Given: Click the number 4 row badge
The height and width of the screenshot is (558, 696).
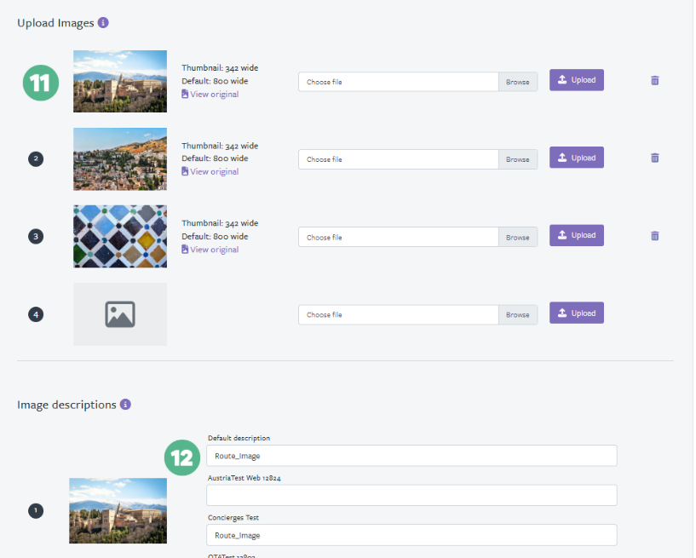Looking at the screenshot, I should pos(36,314).
